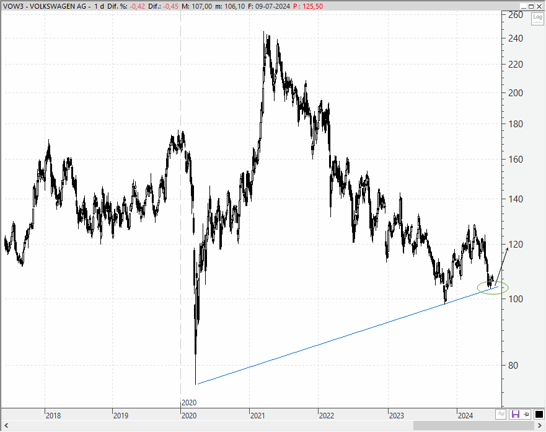Click the 120 price axis label

coord(516,245)
